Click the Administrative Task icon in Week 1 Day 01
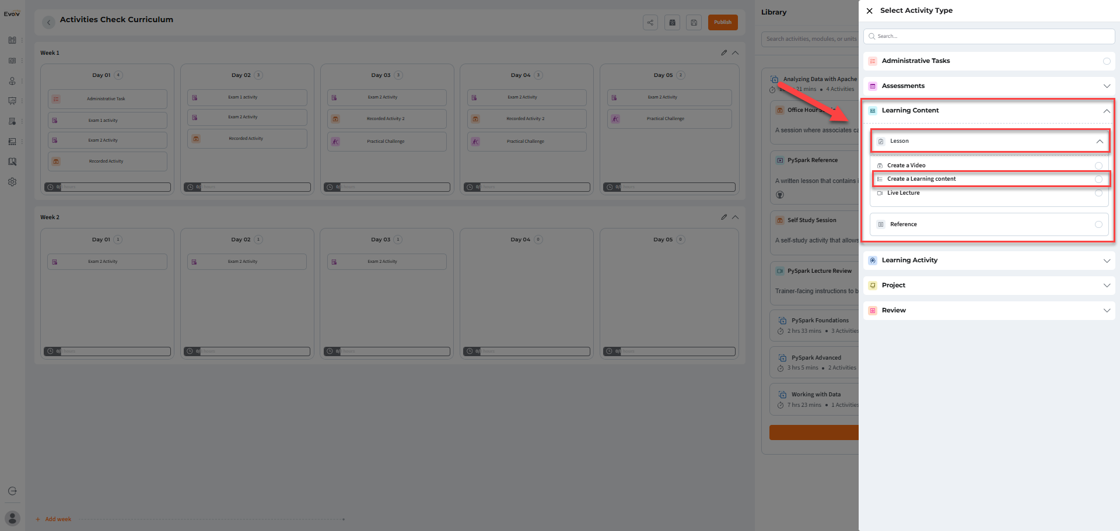 click(x=56, y=99)
